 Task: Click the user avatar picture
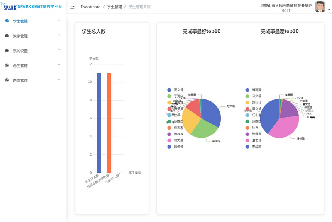(320, 7)
